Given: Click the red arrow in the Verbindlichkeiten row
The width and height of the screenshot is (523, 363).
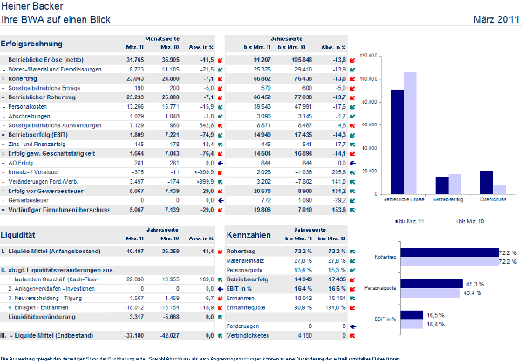Looking at the screenshot, I should pyautogui.click(x=352, y=336).
